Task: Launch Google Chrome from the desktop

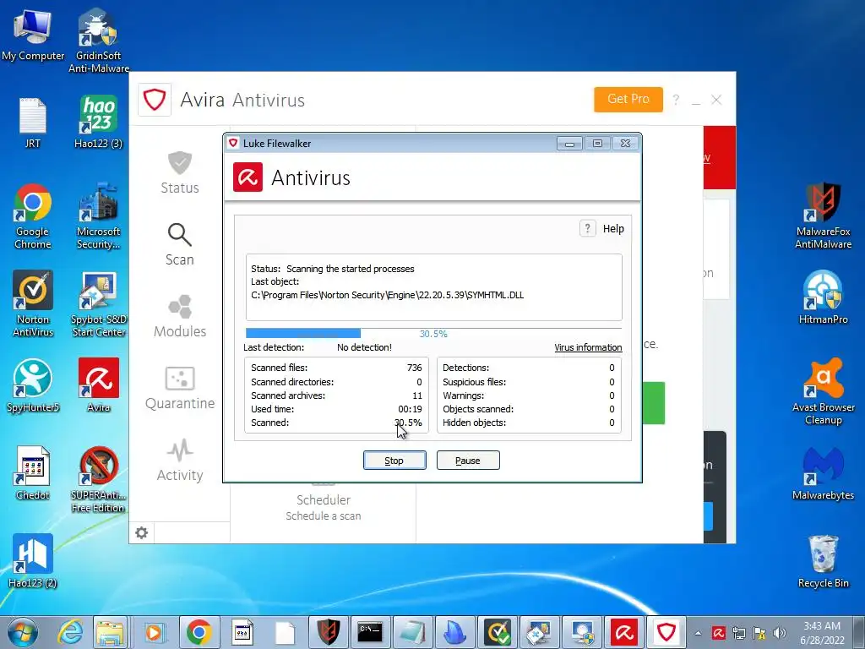Action: (33, 215)
